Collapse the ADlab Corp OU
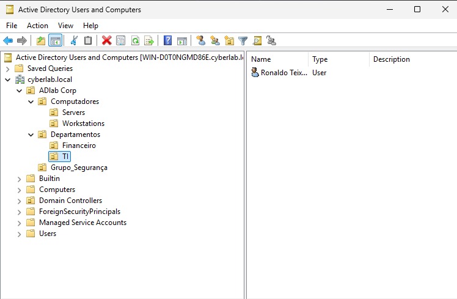This screenshot has width=457, height=299. click(19, 90)
